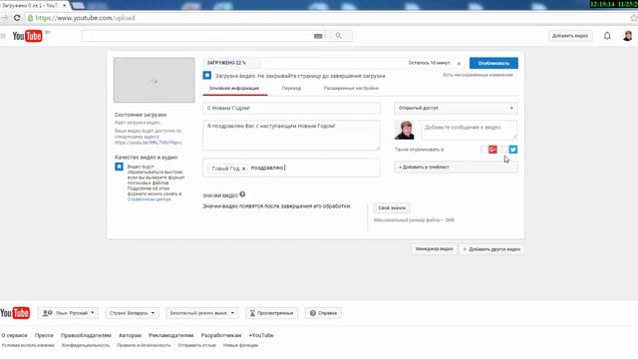Open Добавить в плейлист dropdown

coord(456,167)
